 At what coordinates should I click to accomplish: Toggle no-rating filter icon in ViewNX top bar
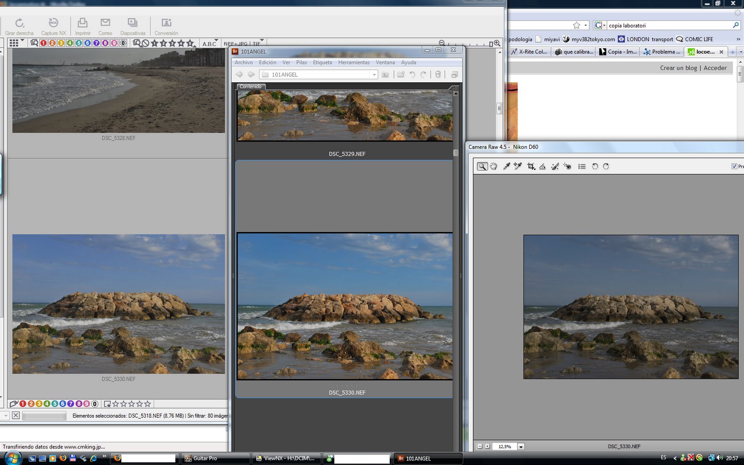[x=145, y=43]
